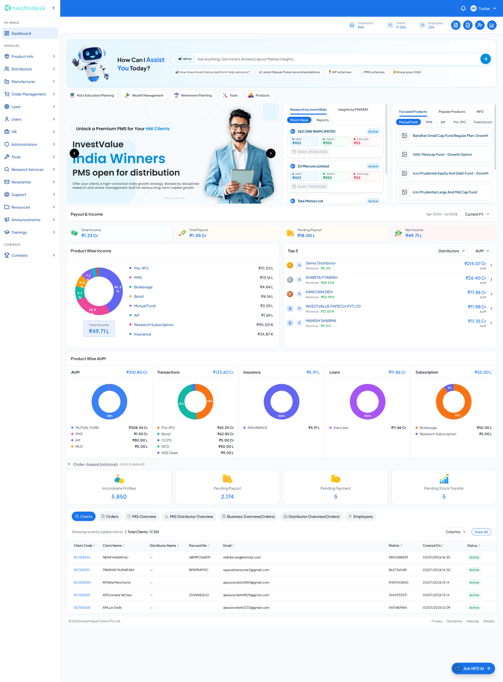
Task: Click the View All button
Action: (x=481, y=532)
